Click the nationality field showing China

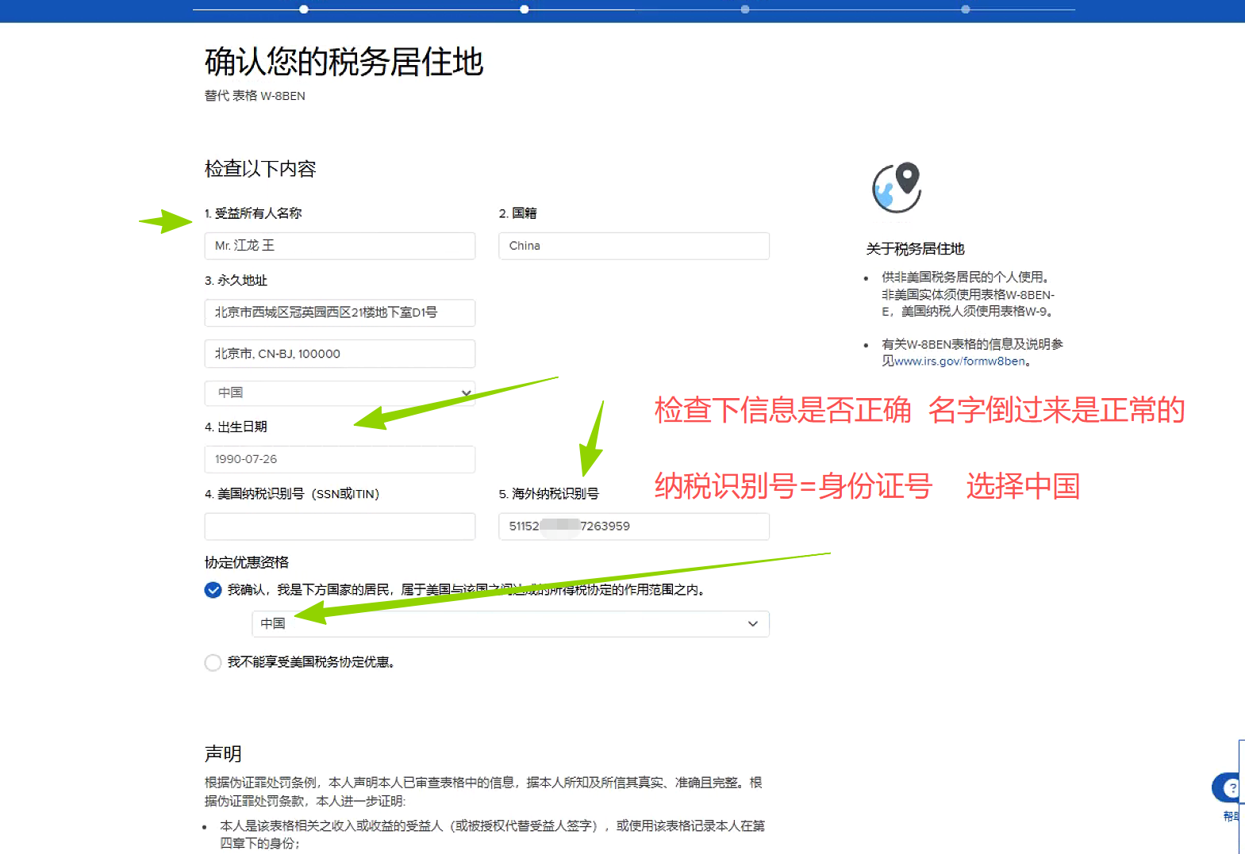tap(633, 246)
